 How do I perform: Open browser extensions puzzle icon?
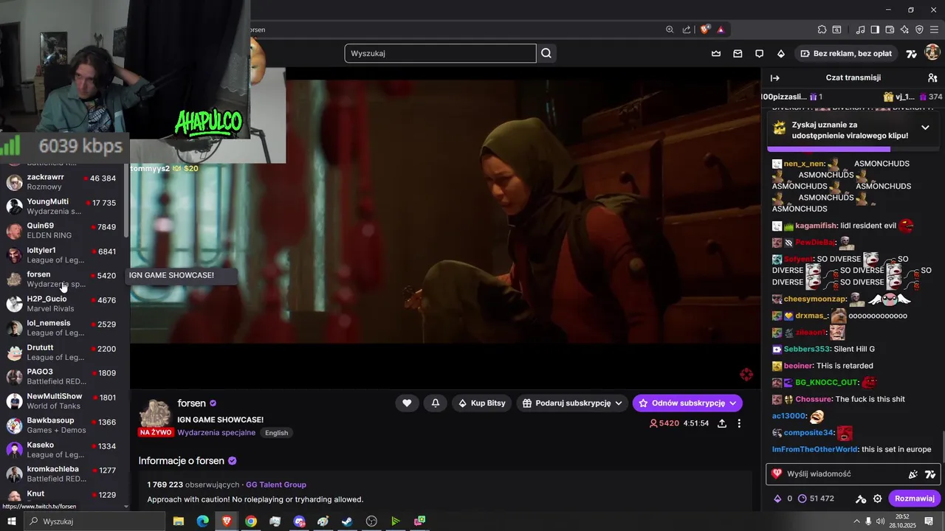[x=822, y=29]
